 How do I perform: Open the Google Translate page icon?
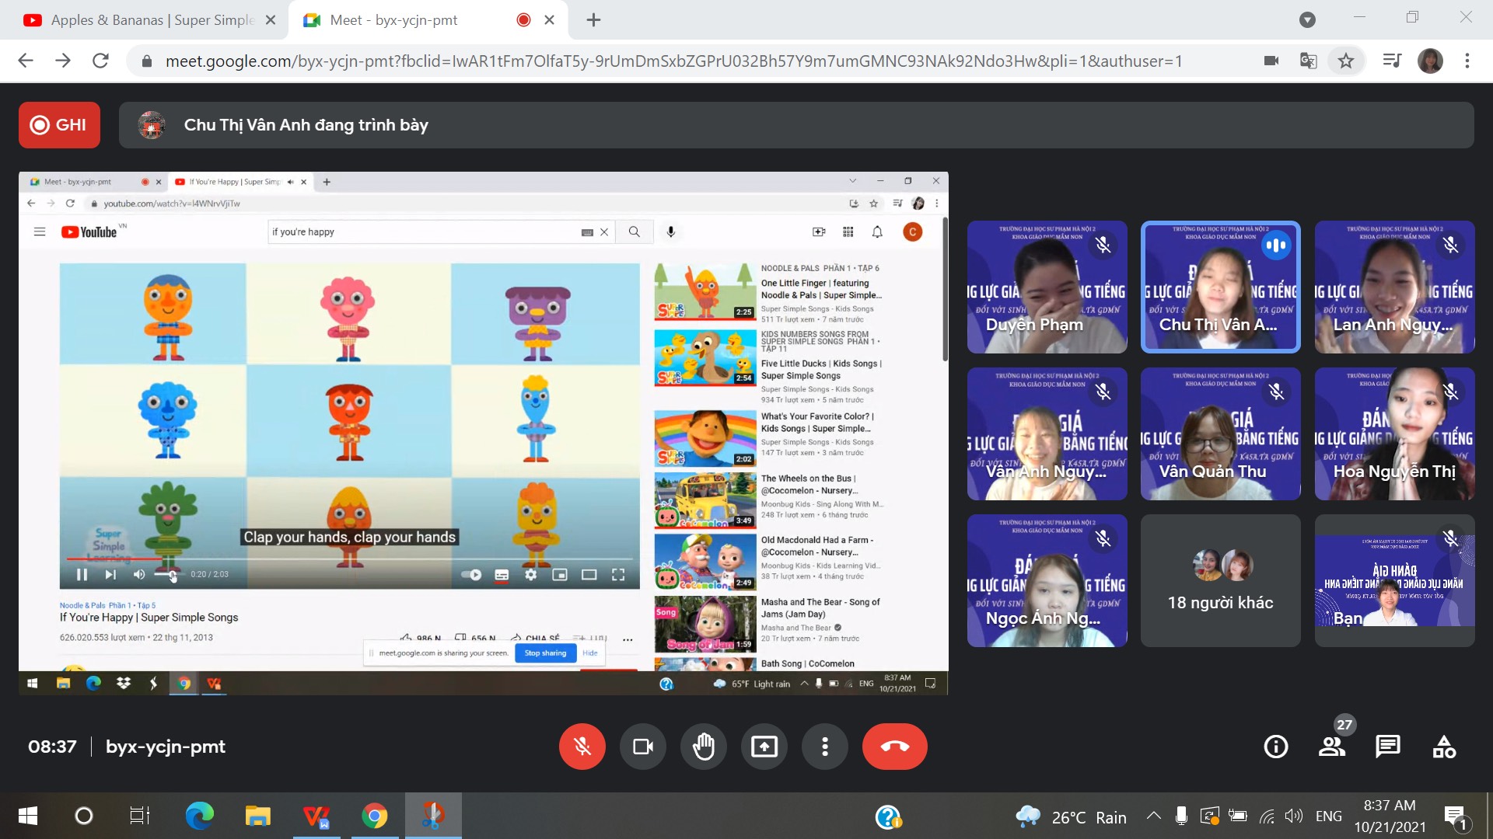coord(1309,61)
